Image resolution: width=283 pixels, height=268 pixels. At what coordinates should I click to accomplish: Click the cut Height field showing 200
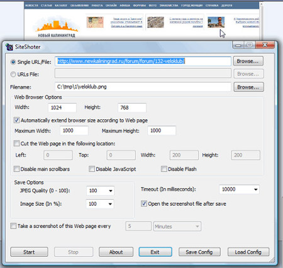coord(246,155)
